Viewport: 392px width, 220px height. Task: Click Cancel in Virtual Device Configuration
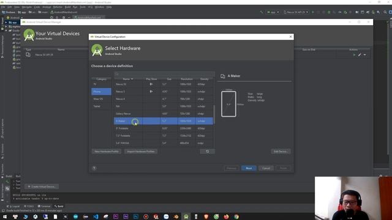[x=266, y=168]
